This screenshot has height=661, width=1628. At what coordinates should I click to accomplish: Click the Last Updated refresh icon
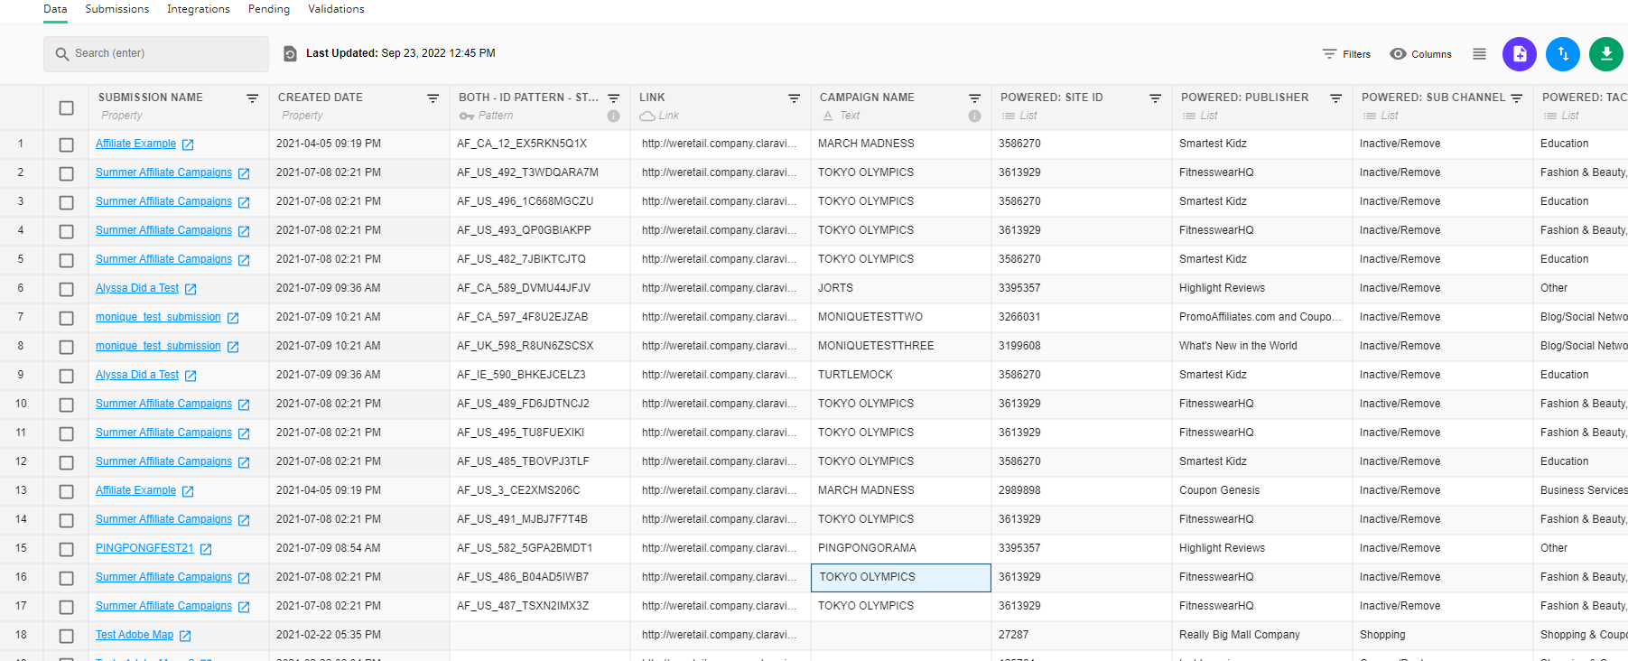[290, 54]
